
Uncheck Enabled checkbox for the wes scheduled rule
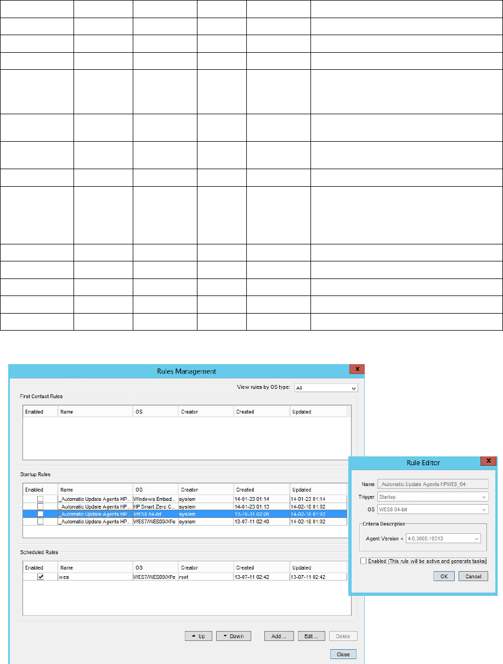[41, 577]
